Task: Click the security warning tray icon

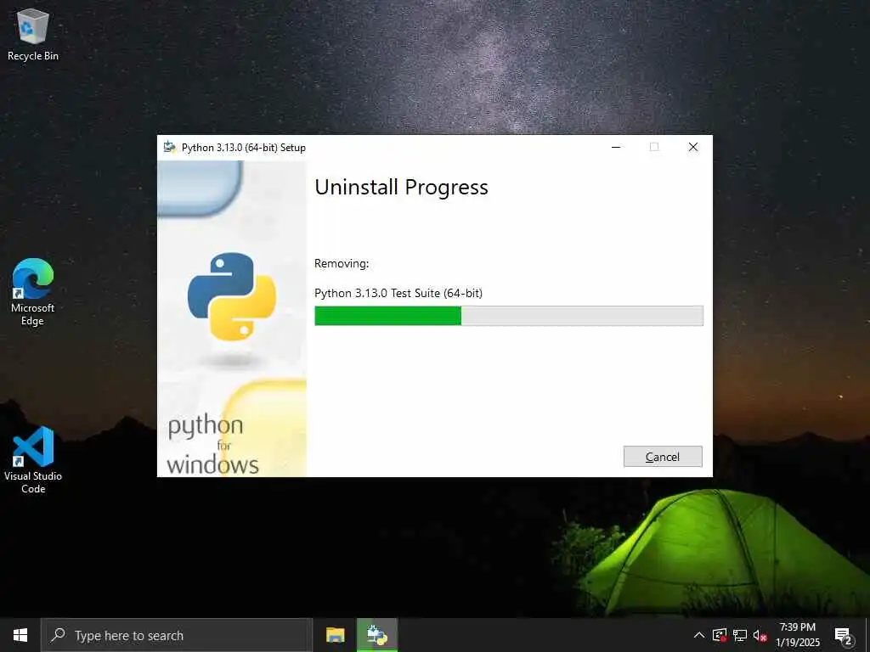Action: coord(720,635)
